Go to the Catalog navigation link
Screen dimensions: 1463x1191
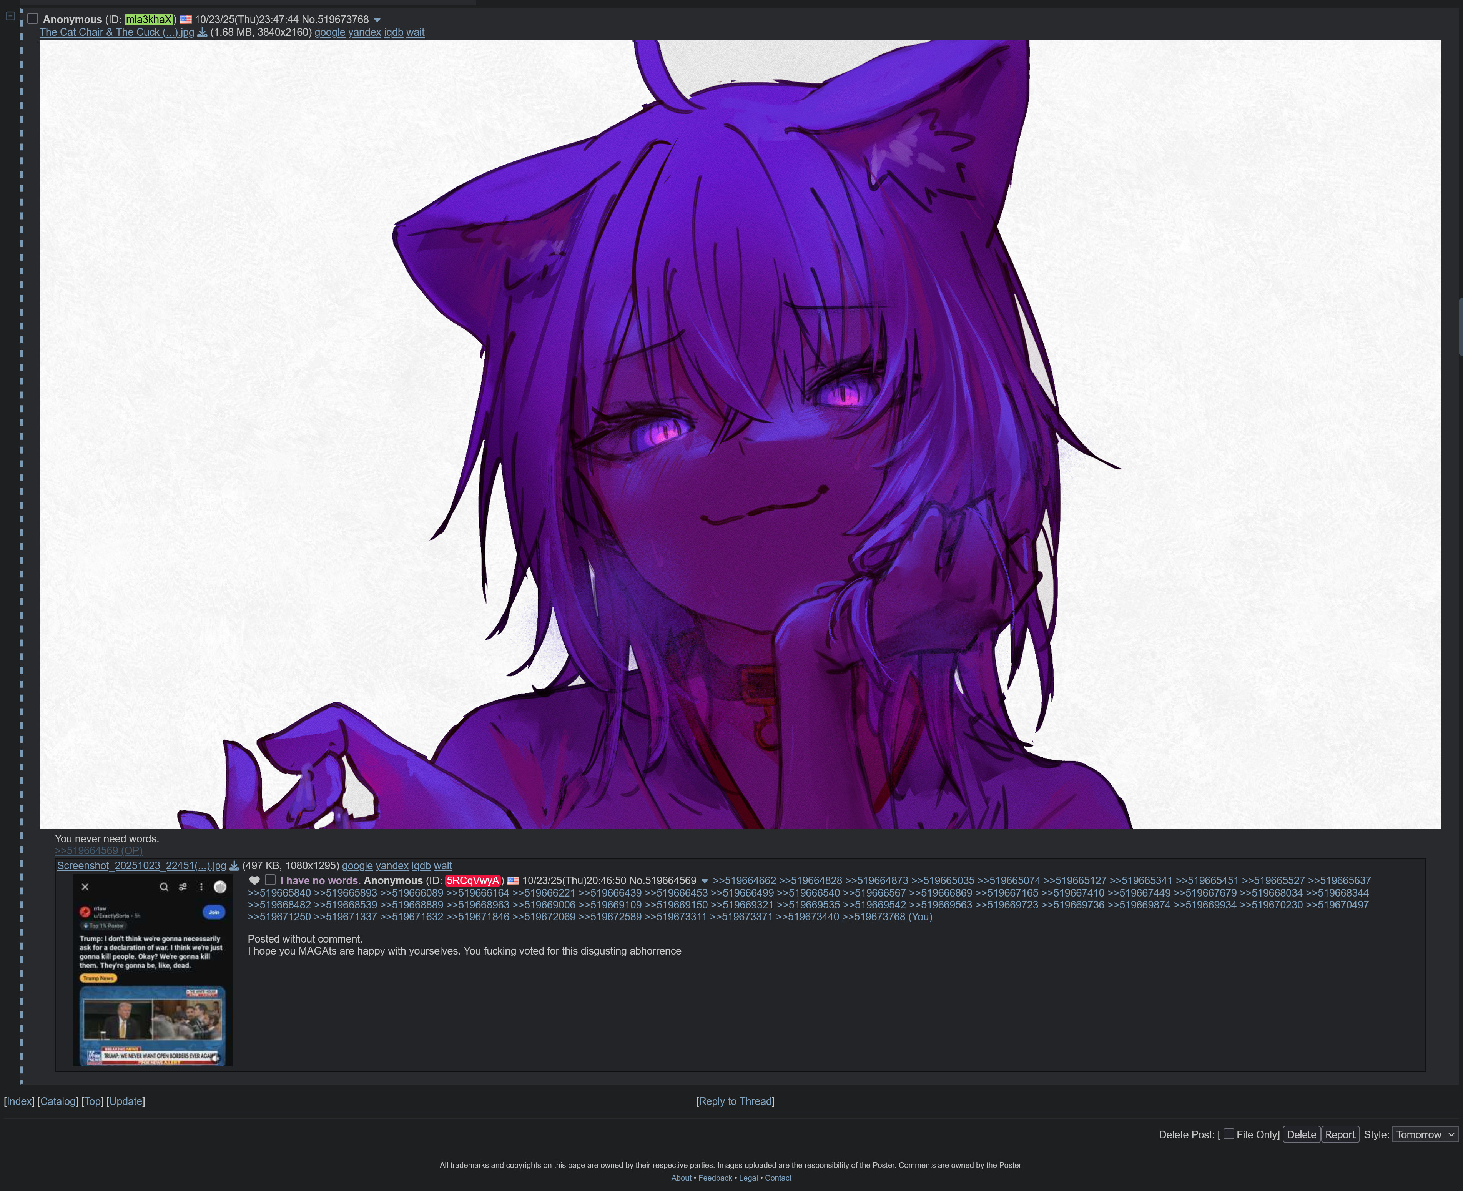pos(58,1101)
